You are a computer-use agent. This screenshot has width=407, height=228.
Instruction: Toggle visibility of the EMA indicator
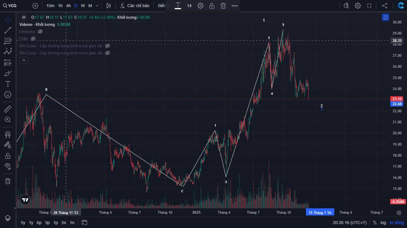click(x=33, y=39)
